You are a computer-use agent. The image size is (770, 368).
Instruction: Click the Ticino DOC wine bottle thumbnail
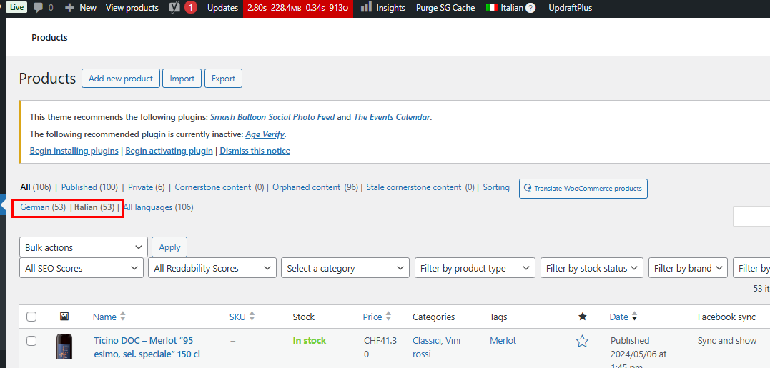64,347
